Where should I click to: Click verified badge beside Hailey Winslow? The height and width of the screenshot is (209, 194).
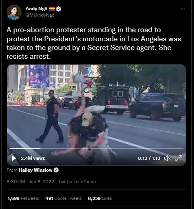(56, 170)
